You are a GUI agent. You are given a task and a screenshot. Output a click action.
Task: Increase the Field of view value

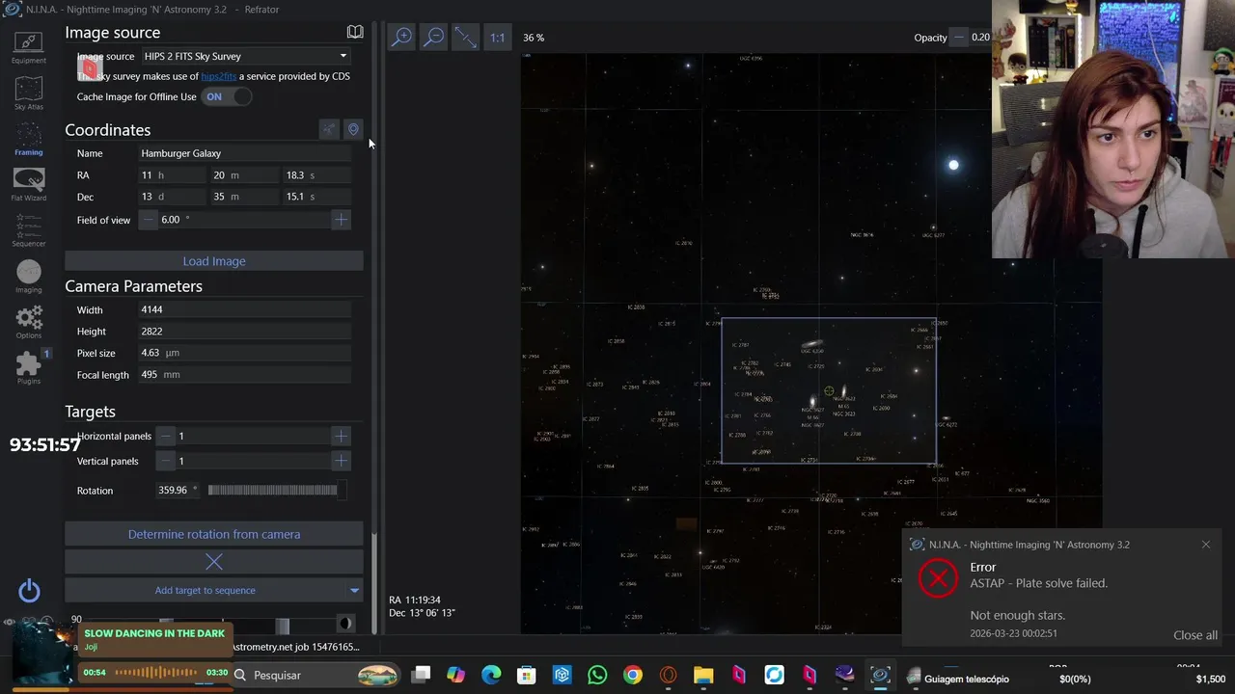click(x=341, y=220)
